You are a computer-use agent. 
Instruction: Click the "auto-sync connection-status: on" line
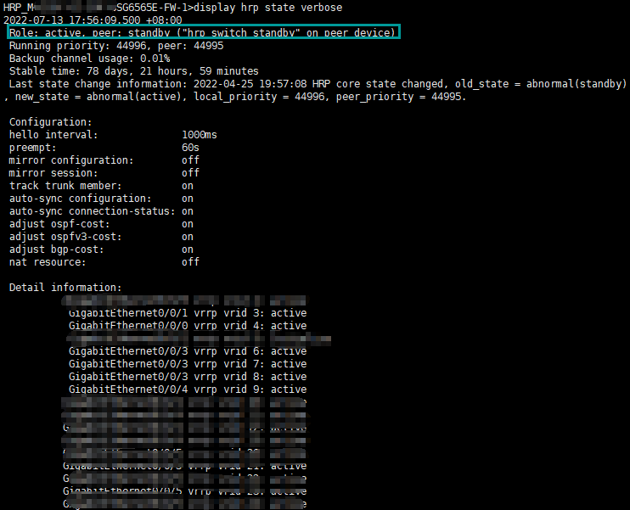point(101,211)
